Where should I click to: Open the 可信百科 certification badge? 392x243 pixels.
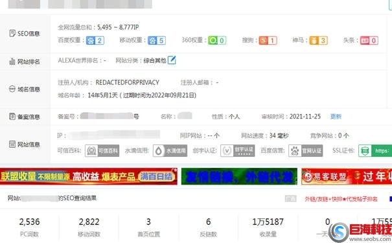pyautogui.click(x=102, y=151)
